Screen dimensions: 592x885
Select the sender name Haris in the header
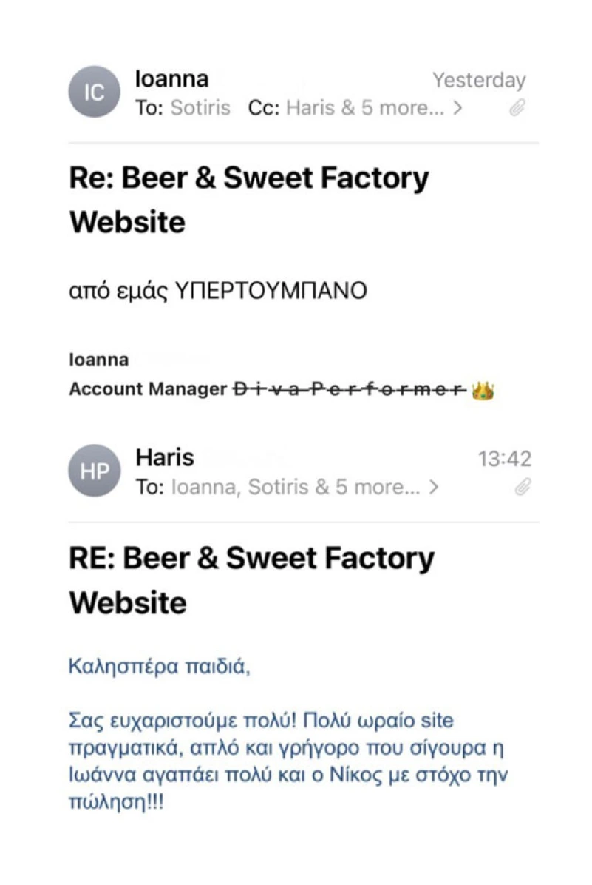click(165, 457)
